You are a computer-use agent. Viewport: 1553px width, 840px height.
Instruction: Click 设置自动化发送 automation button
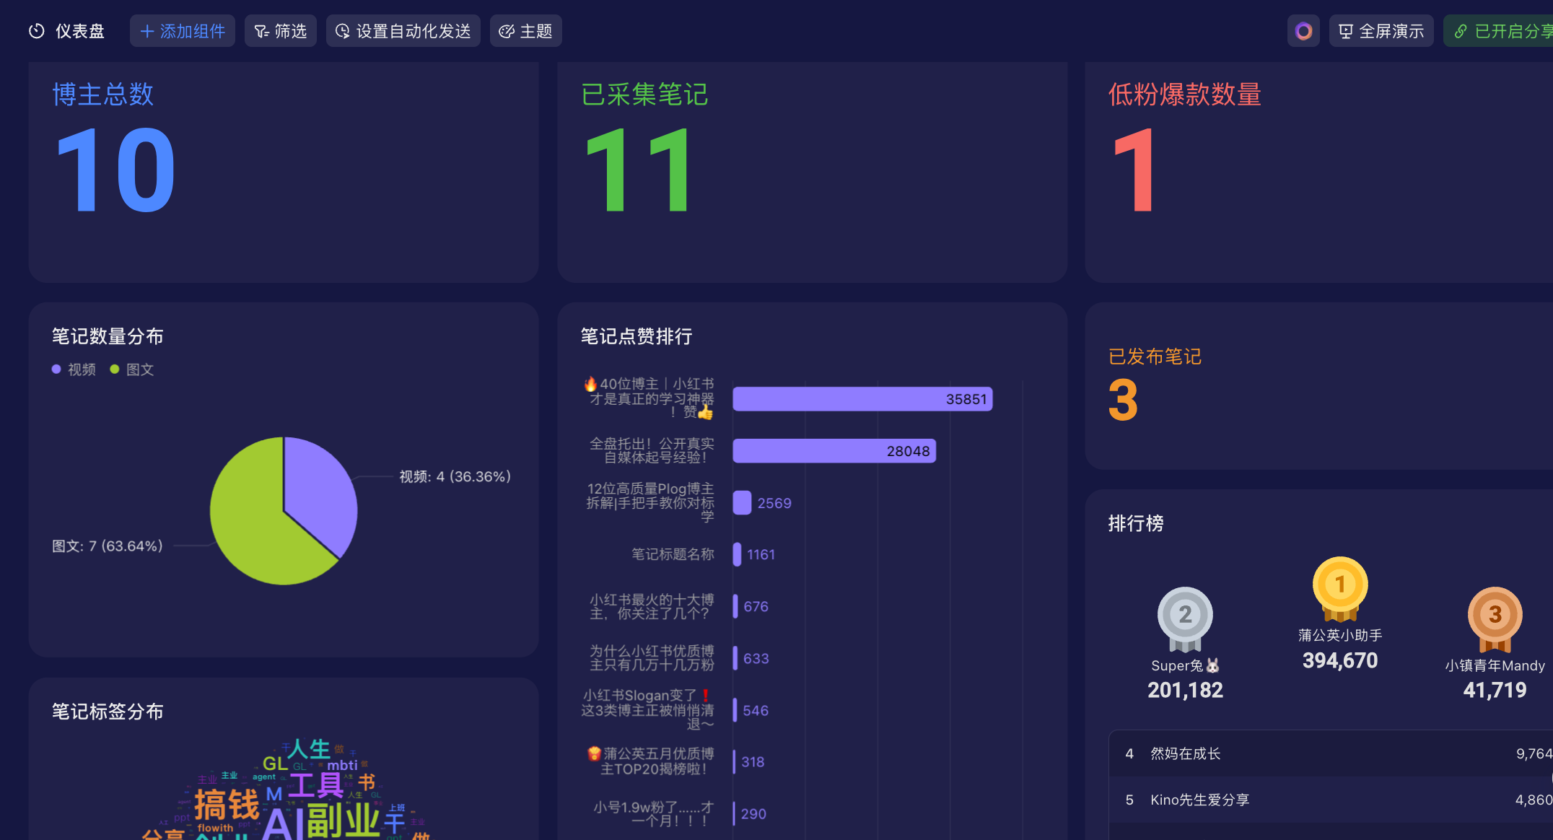point(403,31)
